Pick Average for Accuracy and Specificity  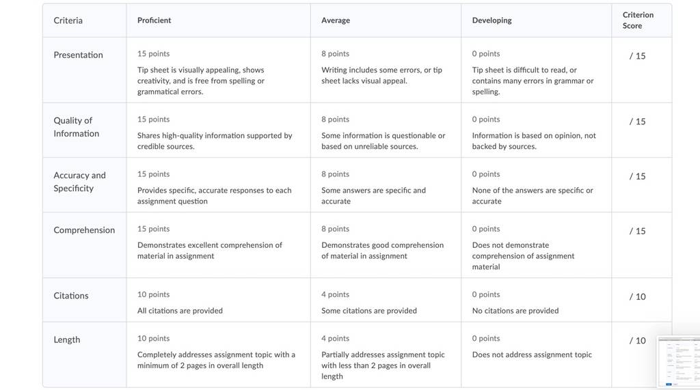point(386,185)
